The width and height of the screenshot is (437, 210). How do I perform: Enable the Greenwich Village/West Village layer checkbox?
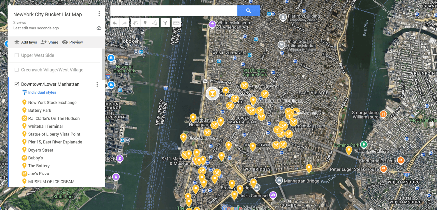tap(17, 70)
